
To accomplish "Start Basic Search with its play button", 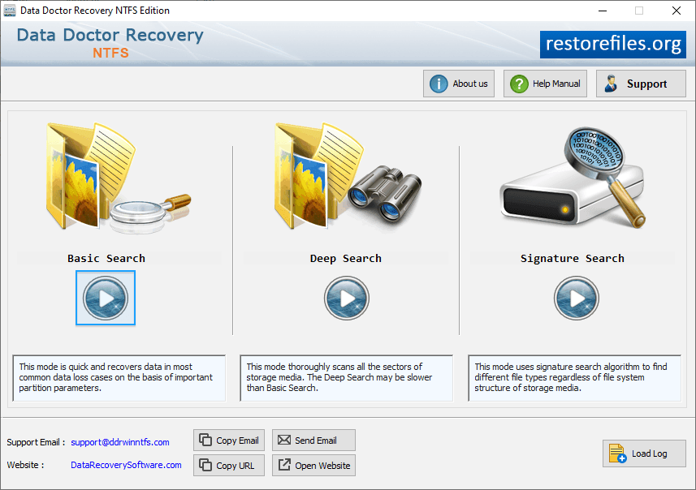I will pos(106,298).
